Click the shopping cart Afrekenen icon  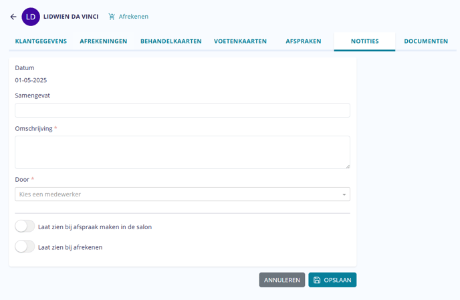coord(112,17)
